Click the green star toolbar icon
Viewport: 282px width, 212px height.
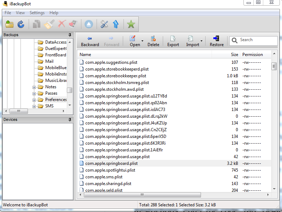click(131, 24)
